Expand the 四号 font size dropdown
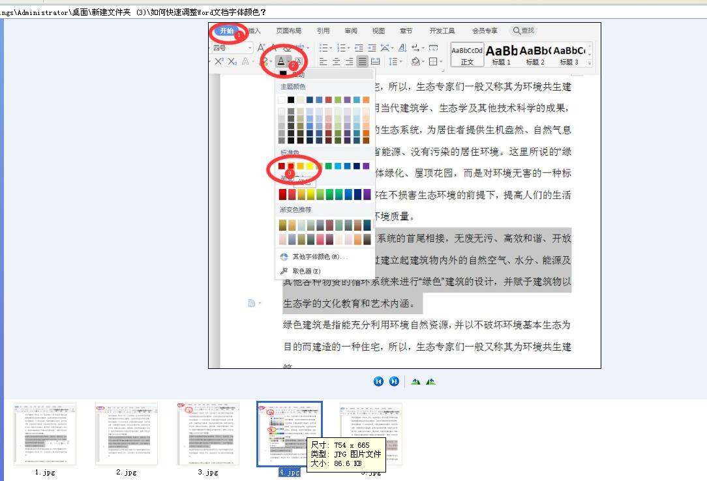Image resolution: width=707 pixels, height=481 pixels. click(250, 48)
